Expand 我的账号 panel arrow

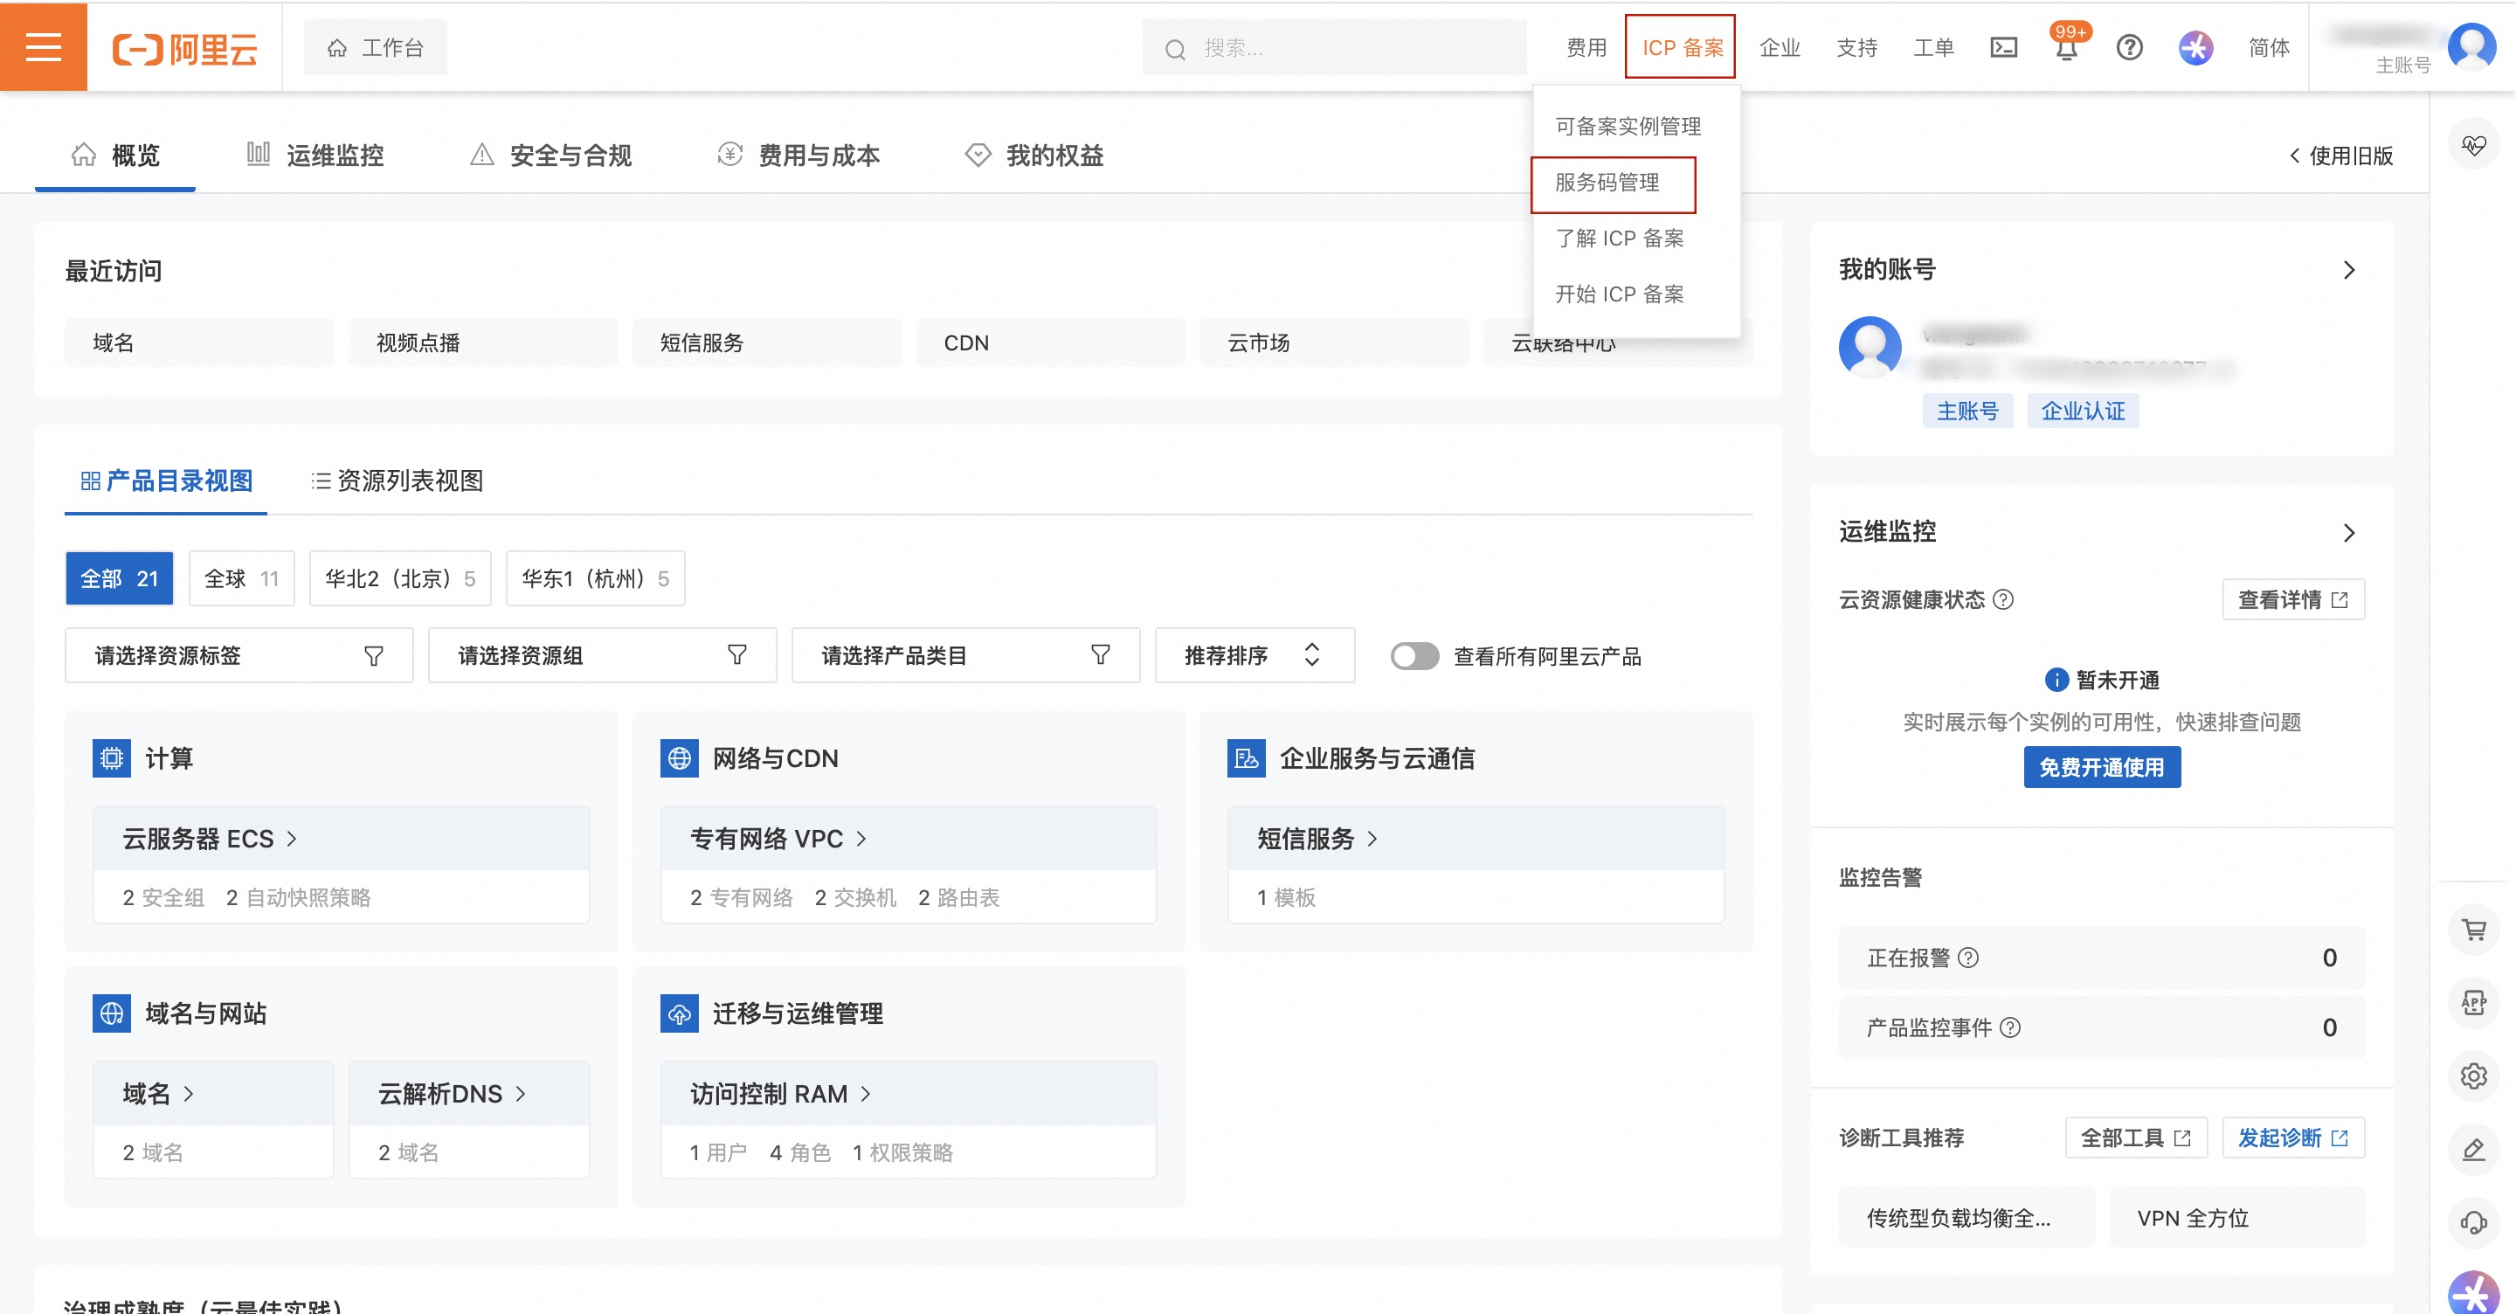(x=2350, y=271)
